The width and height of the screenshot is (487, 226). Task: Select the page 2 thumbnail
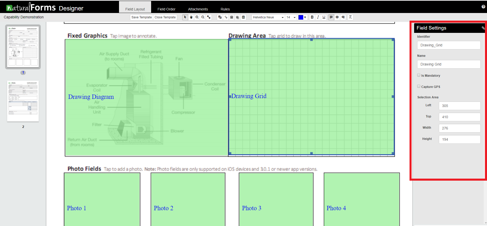pos(23,101)
